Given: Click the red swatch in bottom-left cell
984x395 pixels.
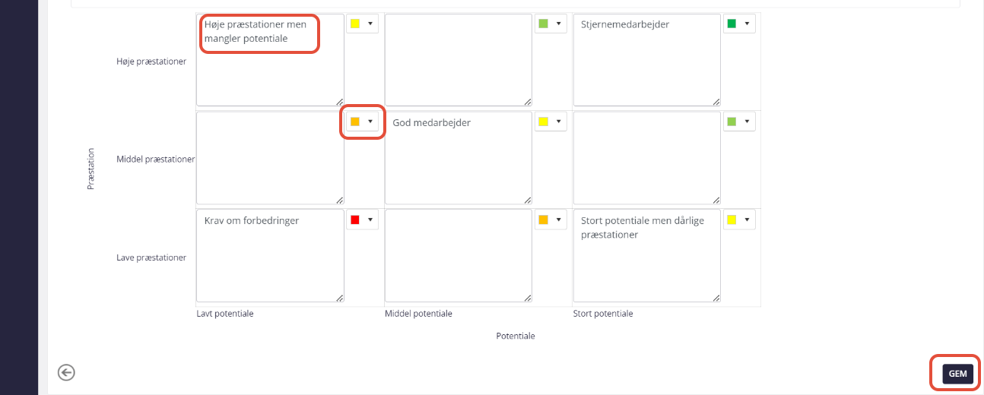Looking at the screenshot, I should click(x=354, y=220).
